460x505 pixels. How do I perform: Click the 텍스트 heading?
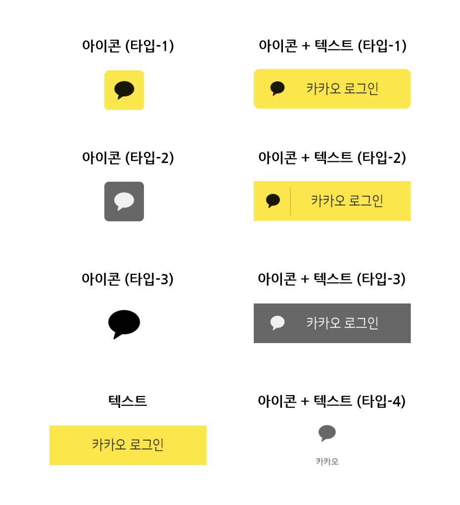[128, 401]
